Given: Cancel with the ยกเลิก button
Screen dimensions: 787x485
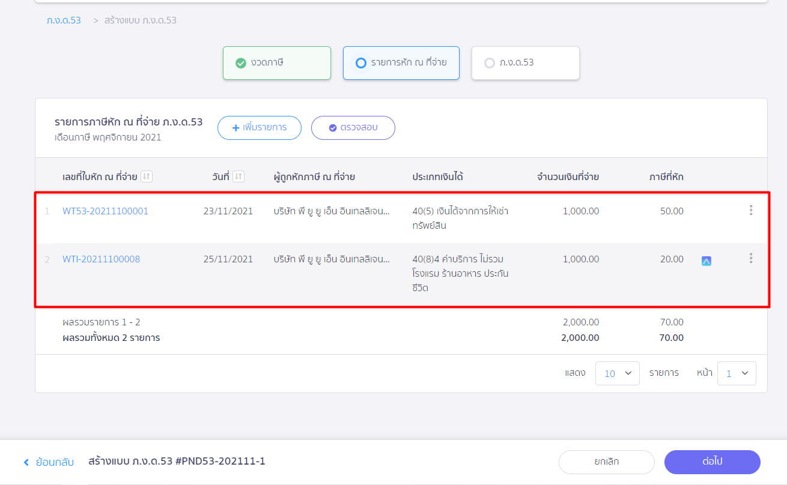Looking at the screenshot, I should coord(606,462).
